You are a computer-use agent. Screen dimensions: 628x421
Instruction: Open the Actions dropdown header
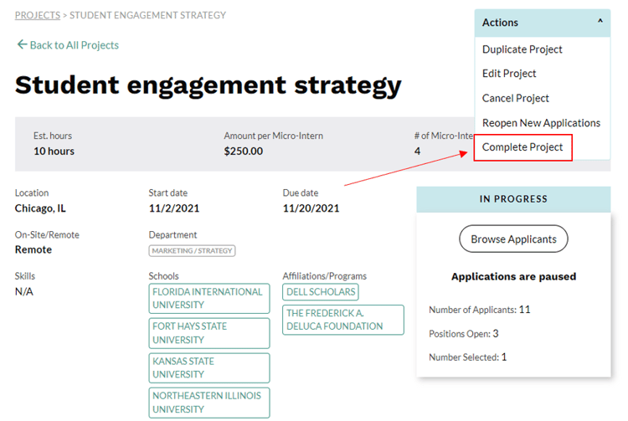click(543, 23)
